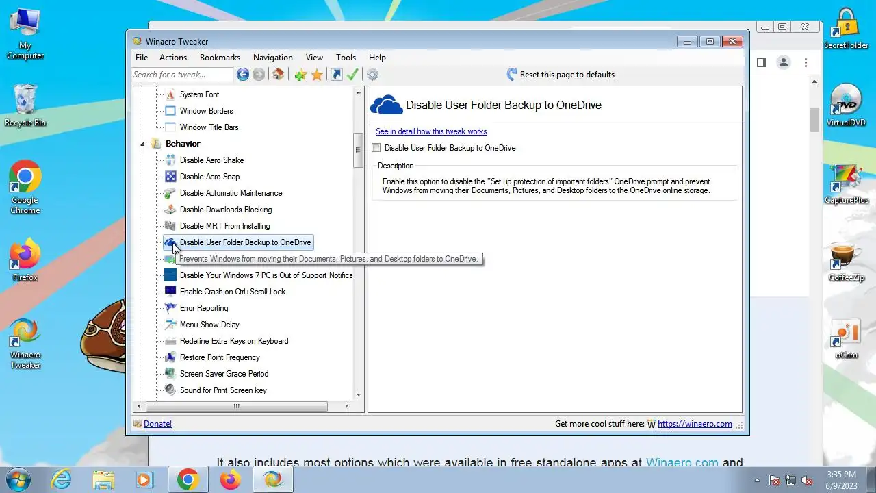The image size is (876, 493).
Task: Click the tree's horizontal scrollbar thumb
Action: [x=236, y=406]
